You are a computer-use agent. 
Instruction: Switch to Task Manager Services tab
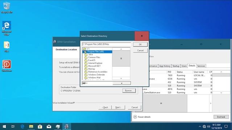[x=201, y=66]
